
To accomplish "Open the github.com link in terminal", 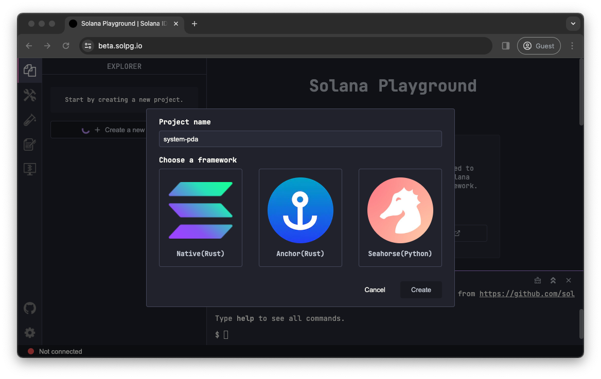I will pos(526,294).
